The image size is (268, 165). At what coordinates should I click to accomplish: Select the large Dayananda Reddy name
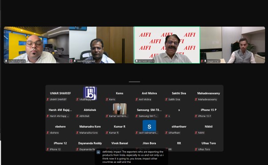pyautogui.click(x=90, y=143)
